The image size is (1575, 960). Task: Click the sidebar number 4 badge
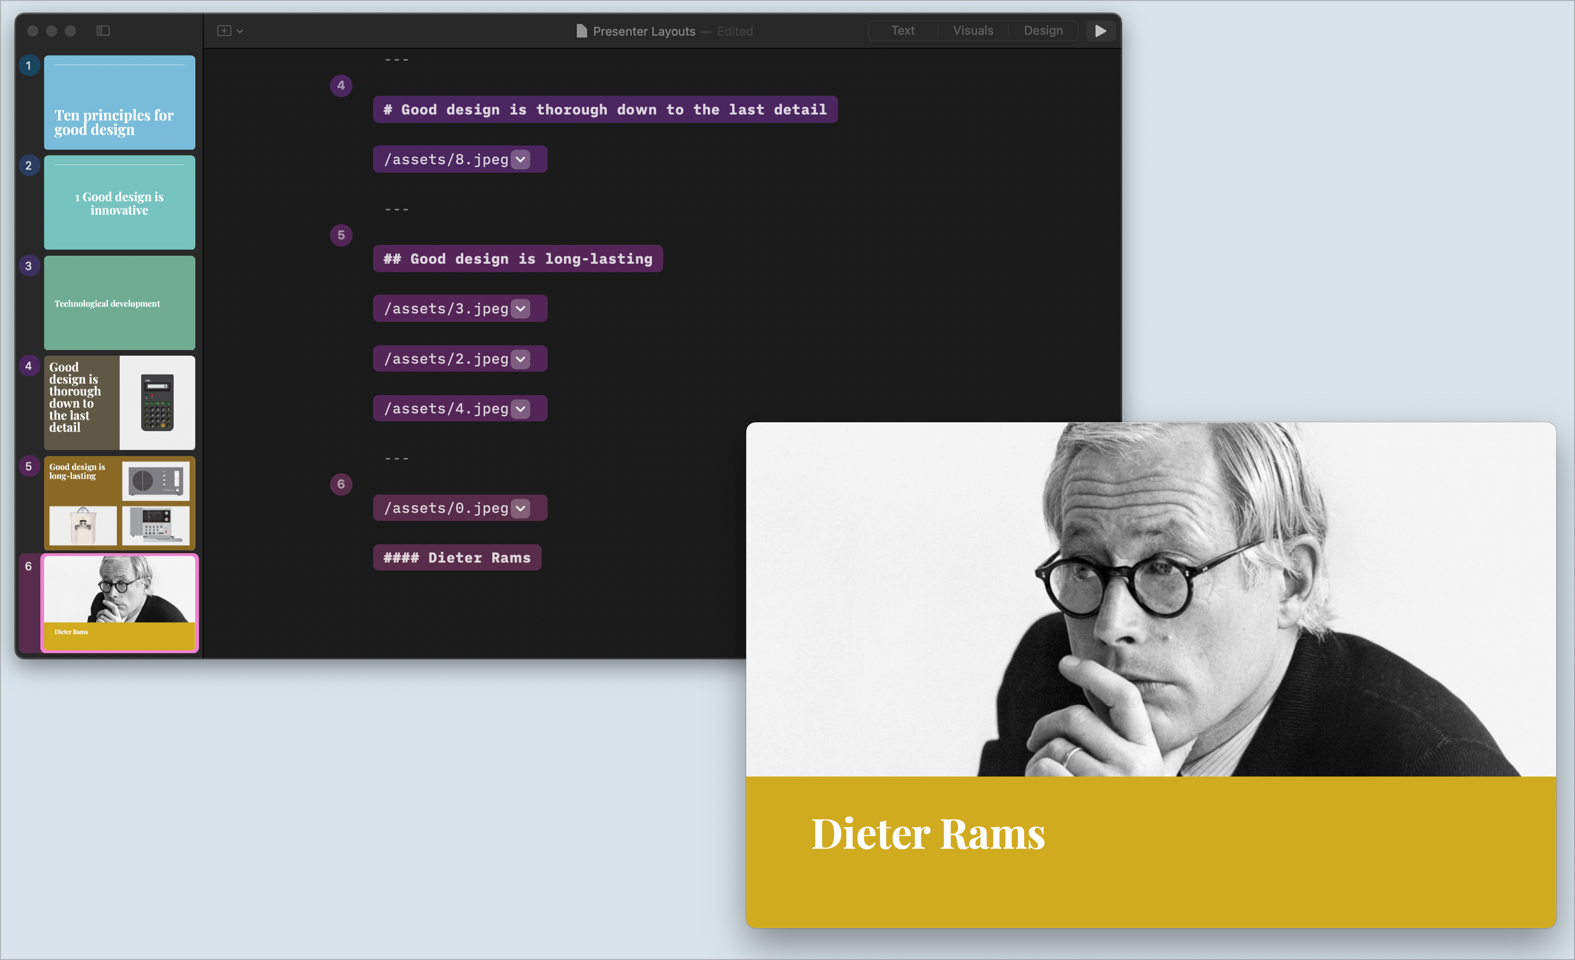[x=28, y=366]
